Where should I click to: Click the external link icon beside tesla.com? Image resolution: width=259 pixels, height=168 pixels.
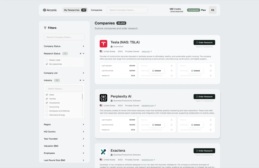click(x=151, y=51)
